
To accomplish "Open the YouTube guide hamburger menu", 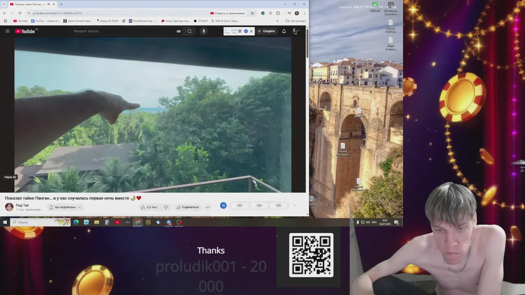I will click(x=7, y=31).
